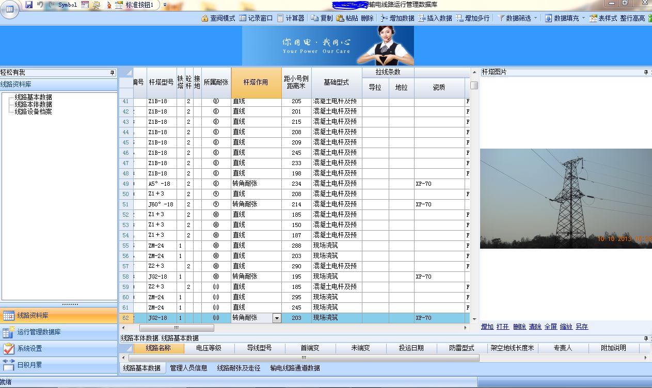Open 运行管理数据库 navigation panel
652x388 pixels.
39,332
